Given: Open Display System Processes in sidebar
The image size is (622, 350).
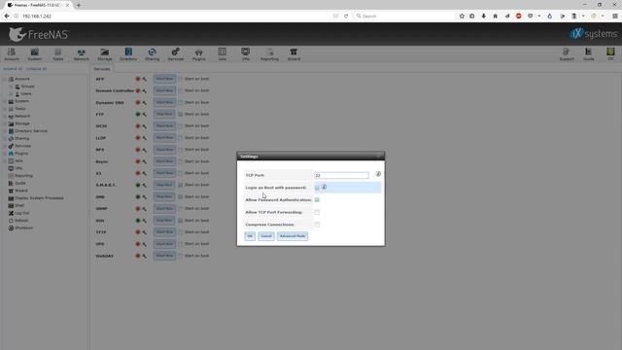Looking at the screenshot, I should (x=39, y=198).
